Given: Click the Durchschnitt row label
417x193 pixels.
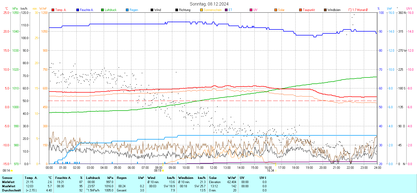Looking at the screenshot, I should pos(11,190).
